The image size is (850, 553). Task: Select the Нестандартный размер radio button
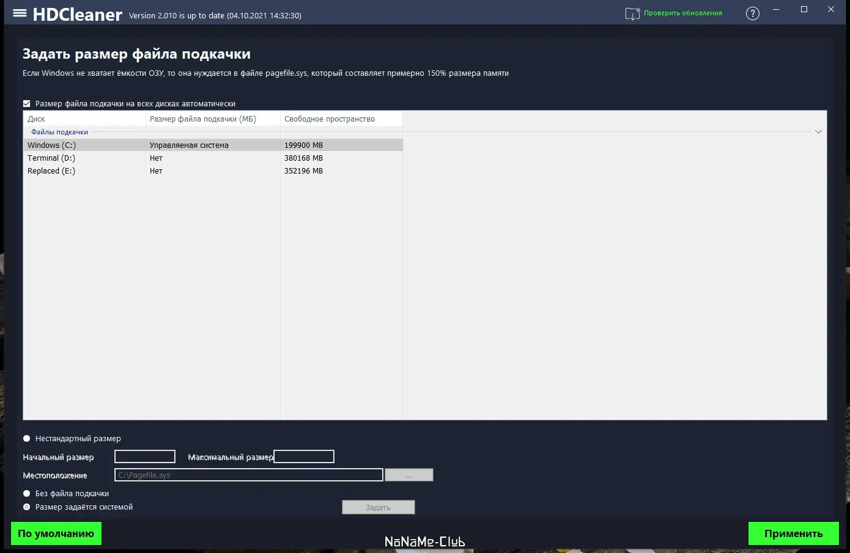point(27,439)
